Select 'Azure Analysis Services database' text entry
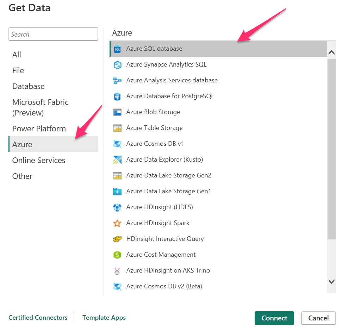This screenshot has height=331, width=348. tap(172, 80)
